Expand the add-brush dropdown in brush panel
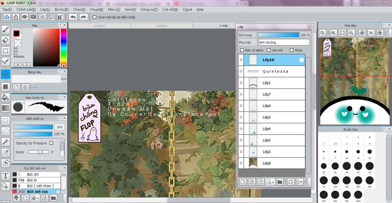 [x=38, y=198]
